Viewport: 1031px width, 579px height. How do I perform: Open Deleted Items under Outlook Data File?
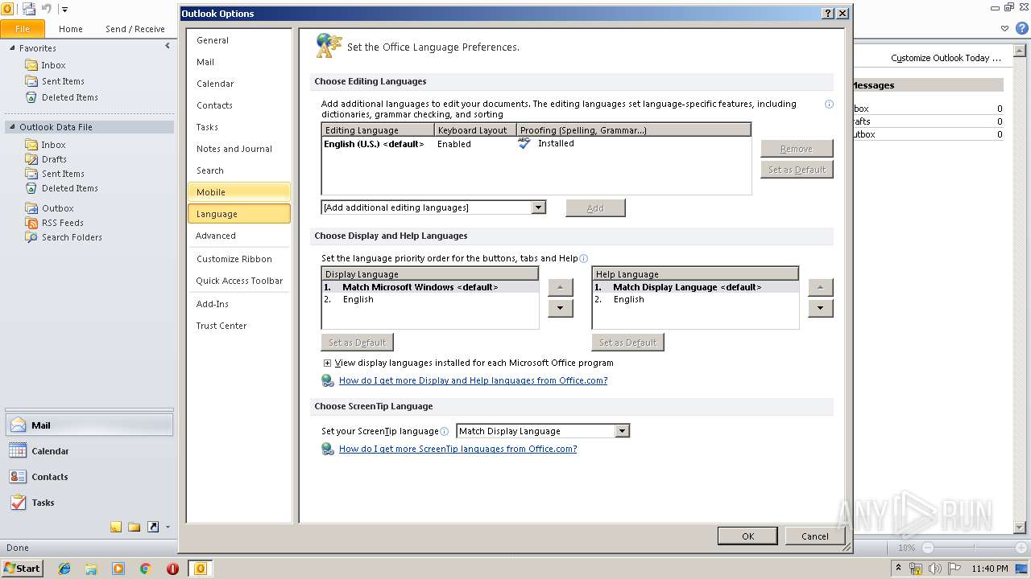coord(70,188)
